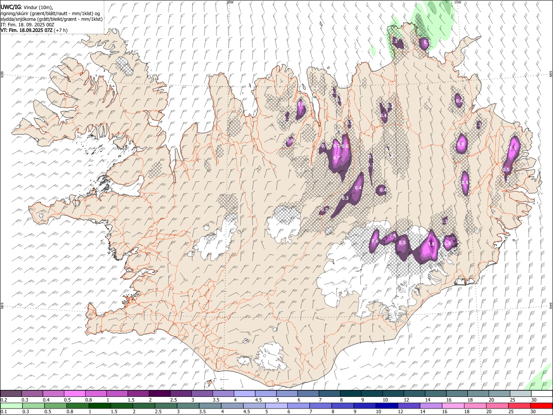Click the bright red swatch ending the lower legend

(541, 405)
